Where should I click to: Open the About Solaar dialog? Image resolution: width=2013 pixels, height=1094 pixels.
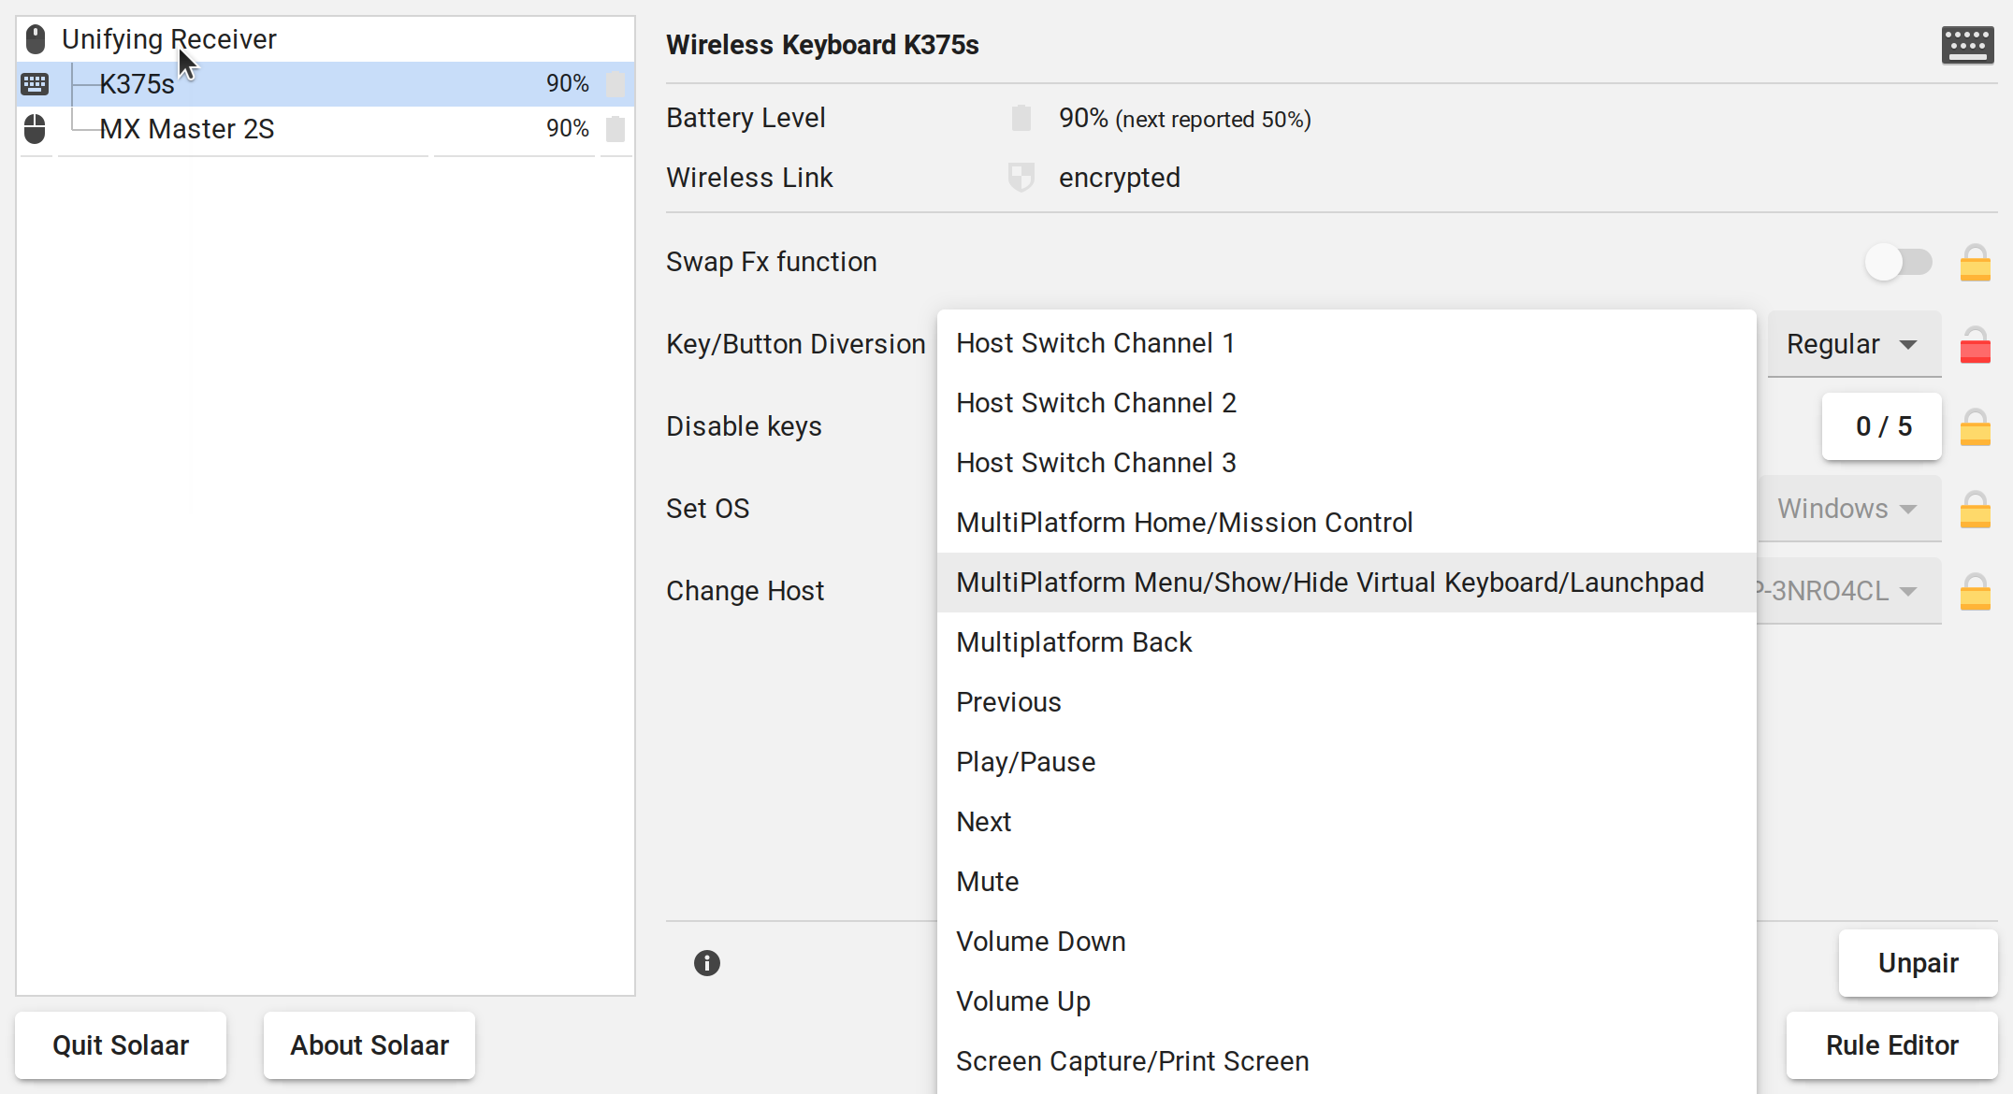tap(369, 1045)
